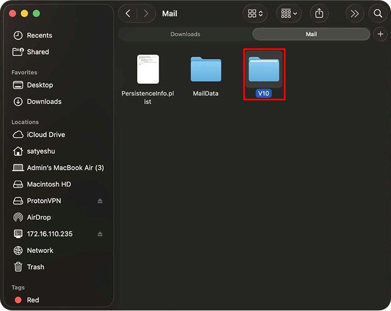
Task: Eject the ProtonVPN volume
Action: click(x=100, y=201)
